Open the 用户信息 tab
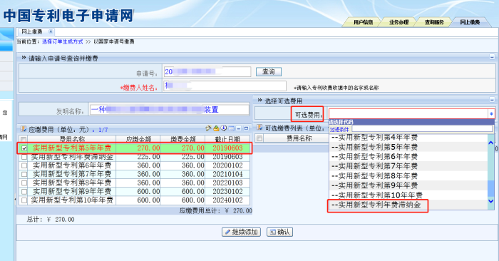Viewport: 499px width, 261px height. [363, 22]
